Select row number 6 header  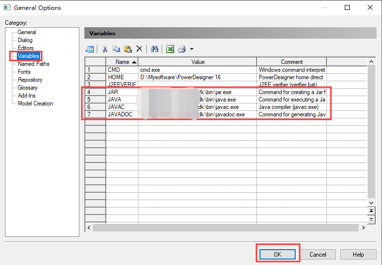[95, 107]
